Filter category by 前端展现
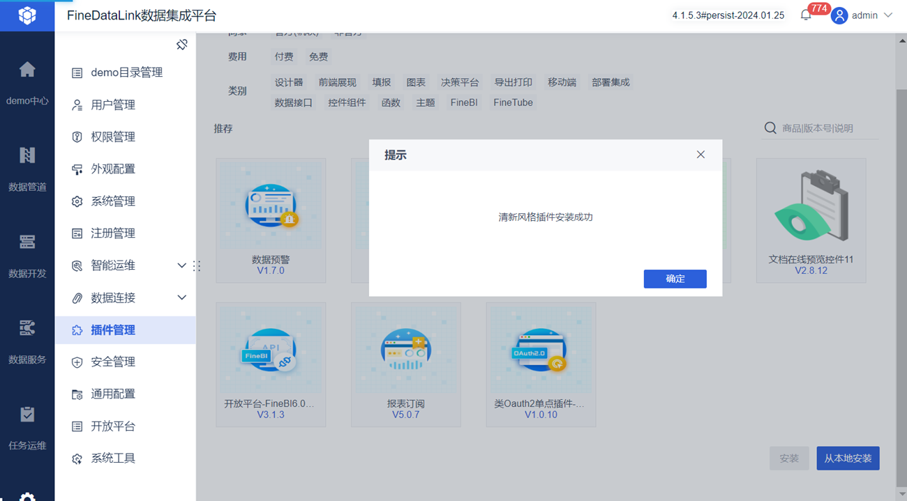This screenshot has width=907, height=501. coord(338,82)
